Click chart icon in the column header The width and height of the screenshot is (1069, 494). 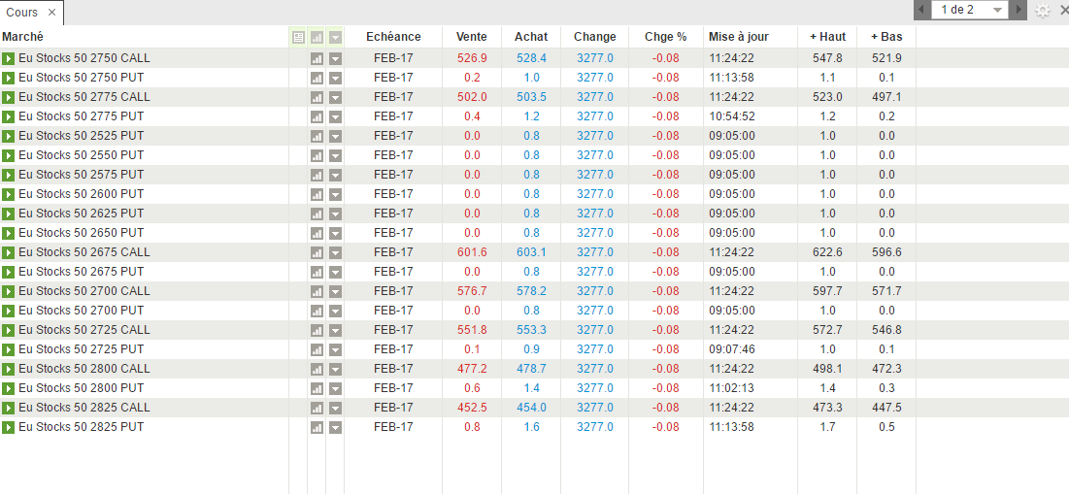[317, 37]
